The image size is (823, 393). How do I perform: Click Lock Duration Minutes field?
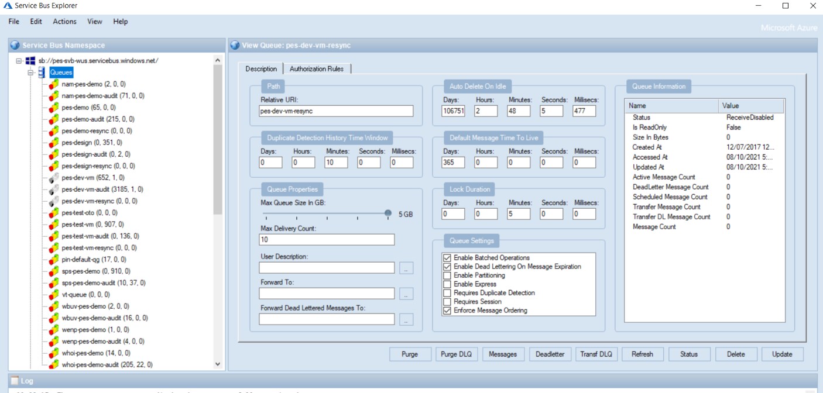point(519,214)
